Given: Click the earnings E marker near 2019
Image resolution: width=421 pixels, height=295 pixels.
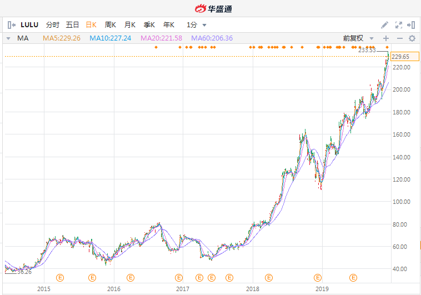Looking at the screenshot, I should (x=318, y=277).
